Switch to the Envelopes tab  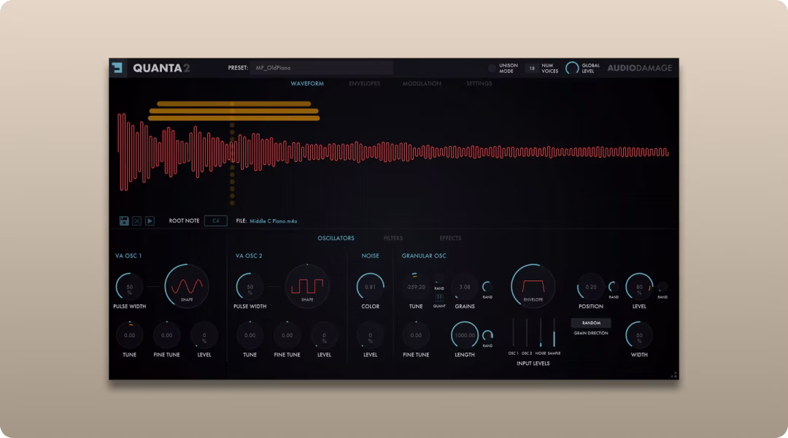click(364, 83)
